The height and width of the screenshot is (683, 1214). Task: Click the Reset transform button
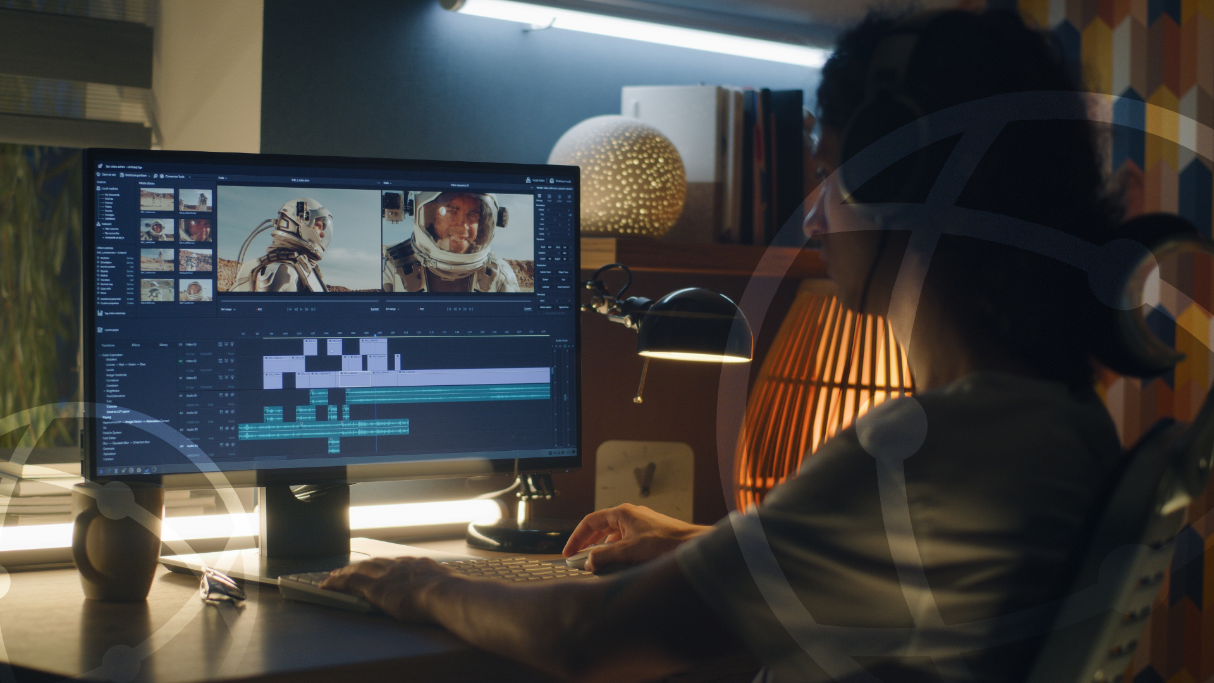point(563,286)
